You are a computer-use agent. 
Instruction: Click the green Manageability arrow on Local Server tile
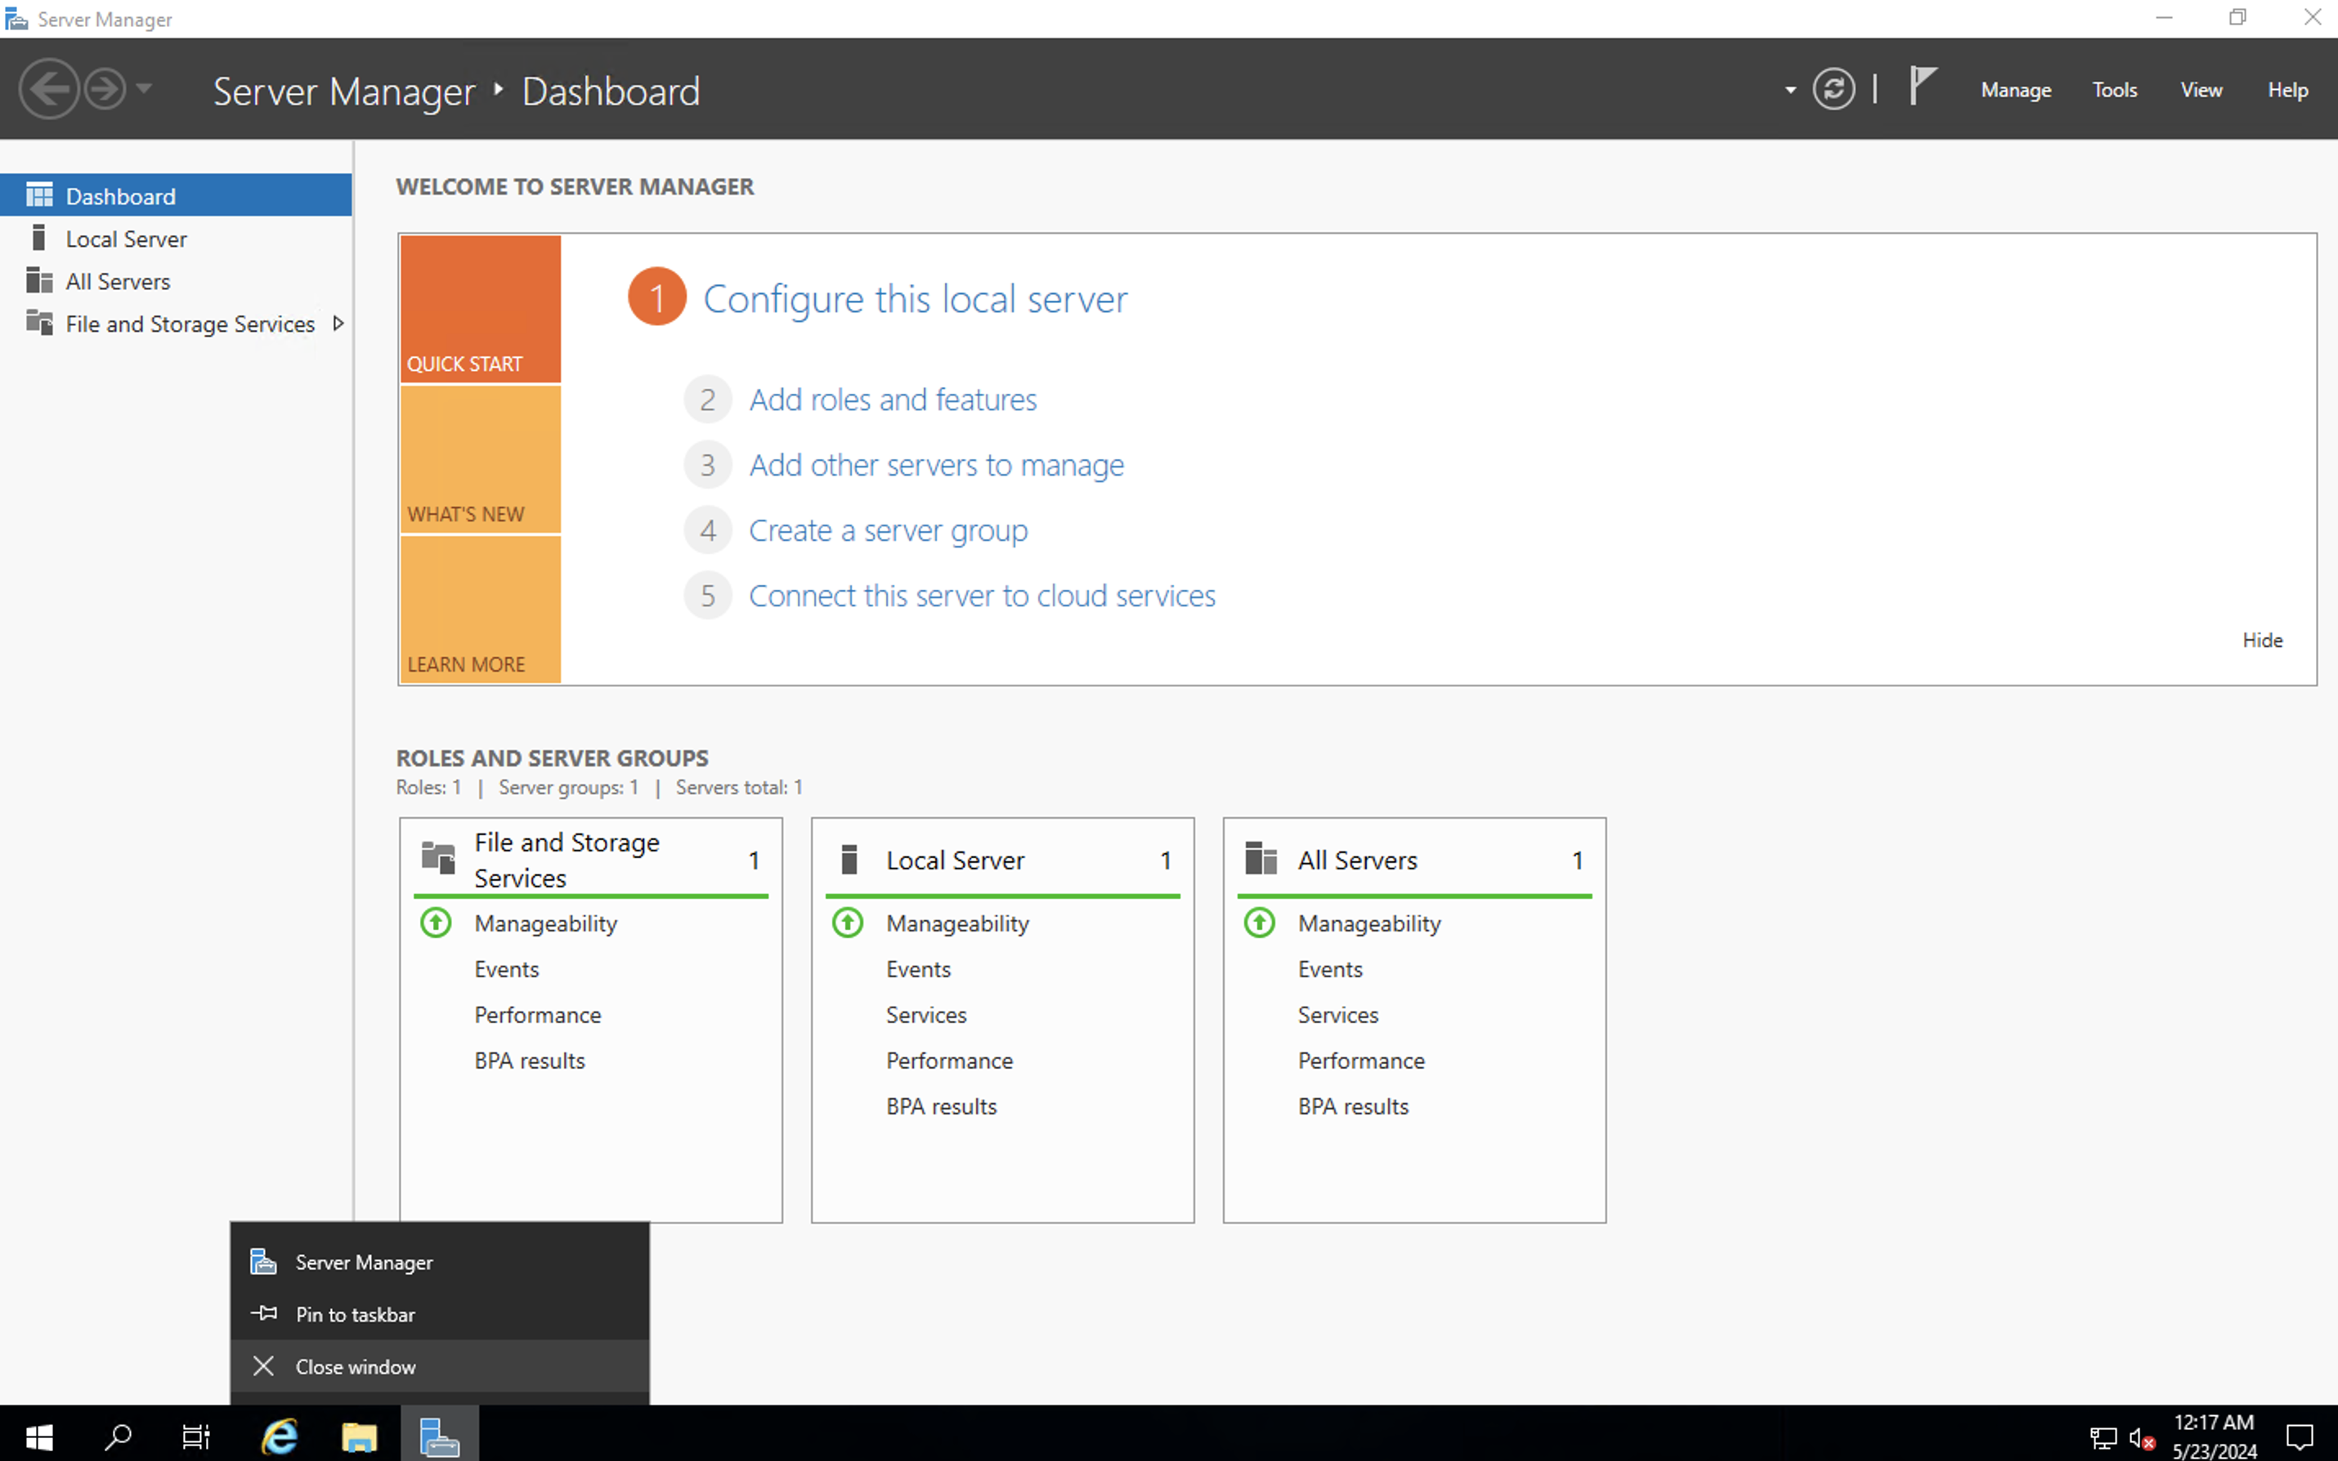click(847, 922)
